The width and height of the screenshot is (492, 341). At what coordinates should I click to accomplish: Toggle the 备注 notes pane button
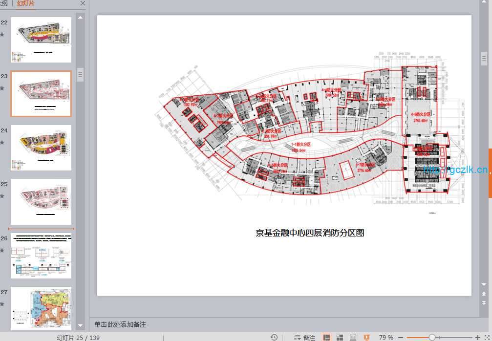[x=305, y=338]
